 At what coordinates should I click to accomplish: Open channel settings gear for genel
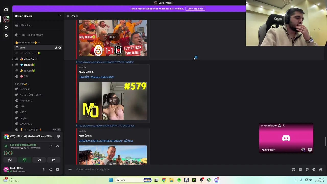pos(60,48)
